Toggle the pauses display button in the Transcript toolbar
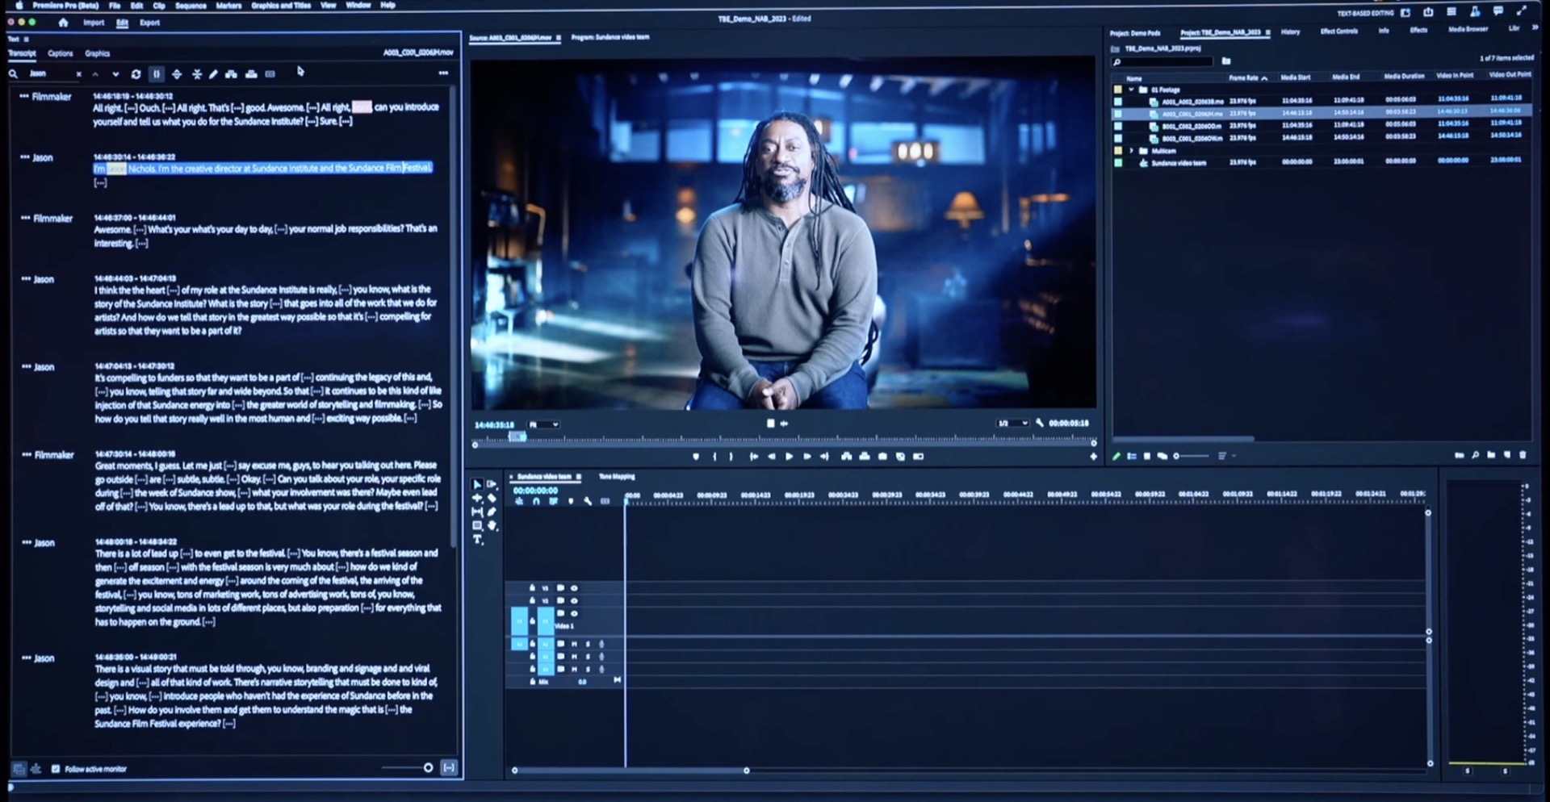 coord(157,74)
